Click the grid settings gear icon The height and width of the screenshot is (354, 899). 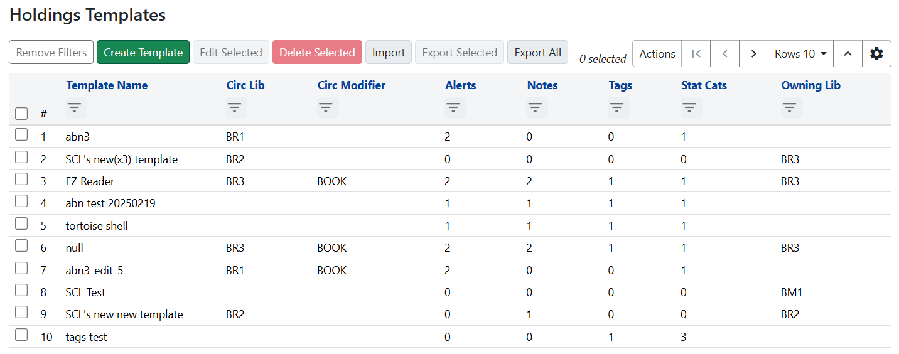876,54
